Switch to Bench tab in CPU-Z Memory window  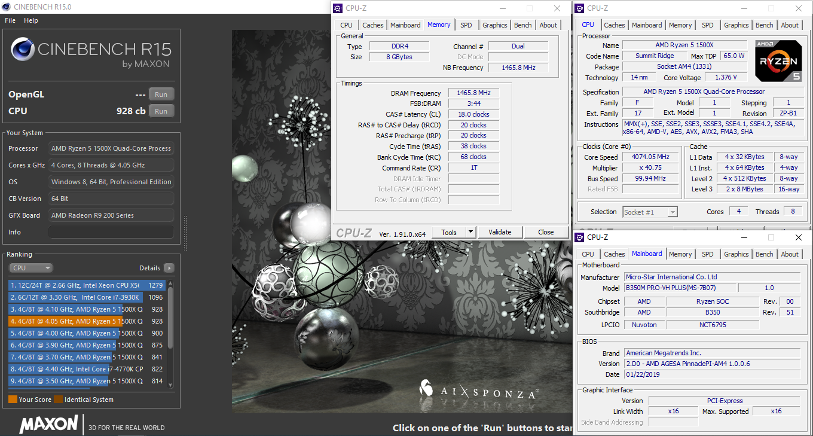(523, 25)
